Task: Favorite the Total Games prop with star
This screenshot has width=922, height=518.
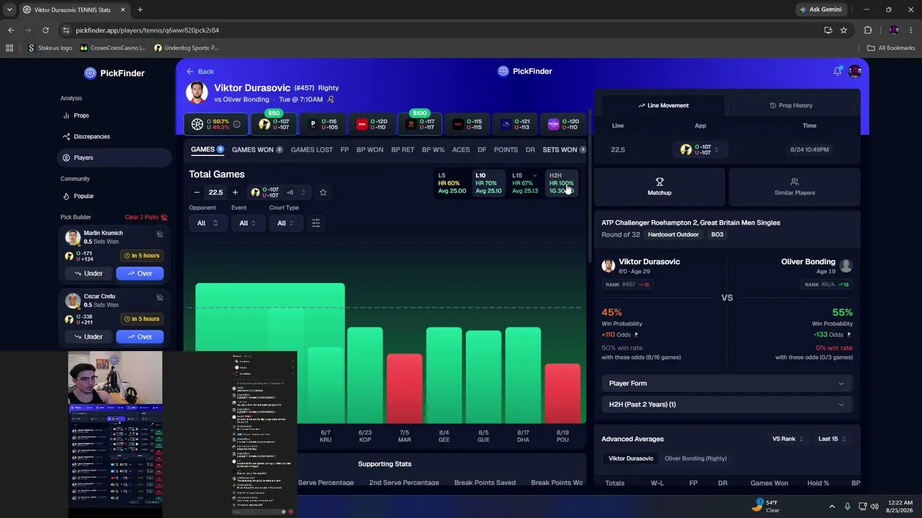Action: point(323,192)
